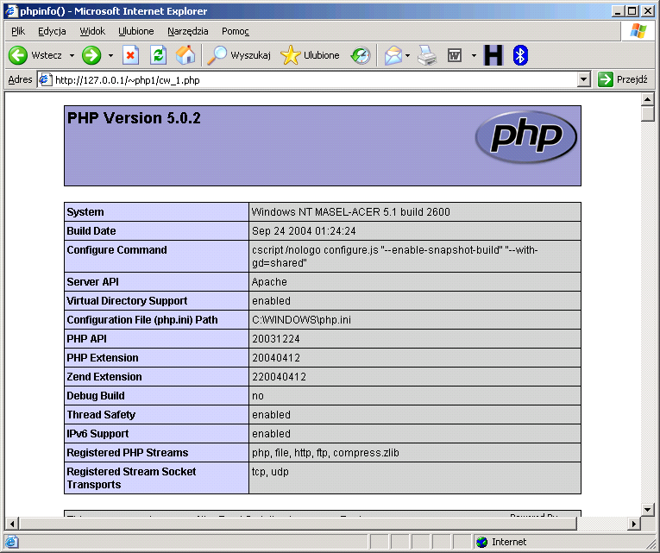Viewport: 660px width, 553px height.
Task: Click the status bar page icon
Action: click(x=12, y=542)
